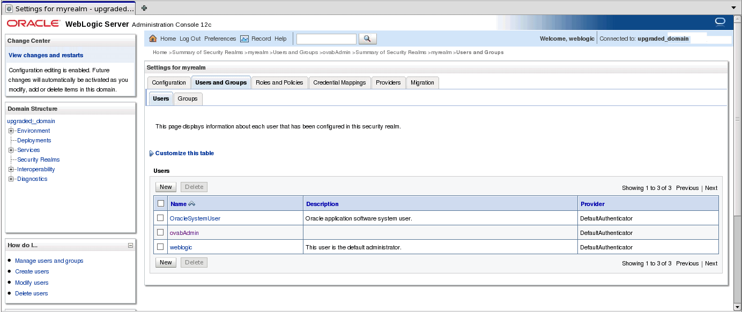The height and width of the screenshot is (312, 742).
Task: Toggle the select-all users checkbox
Action: pos(160,203)
